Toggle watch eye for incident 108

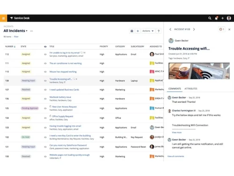point(45,81)
